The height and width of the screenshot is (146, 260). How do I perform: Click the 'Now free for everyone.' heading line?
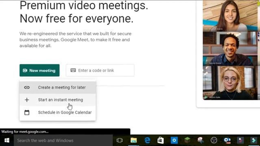coord(76,18)
